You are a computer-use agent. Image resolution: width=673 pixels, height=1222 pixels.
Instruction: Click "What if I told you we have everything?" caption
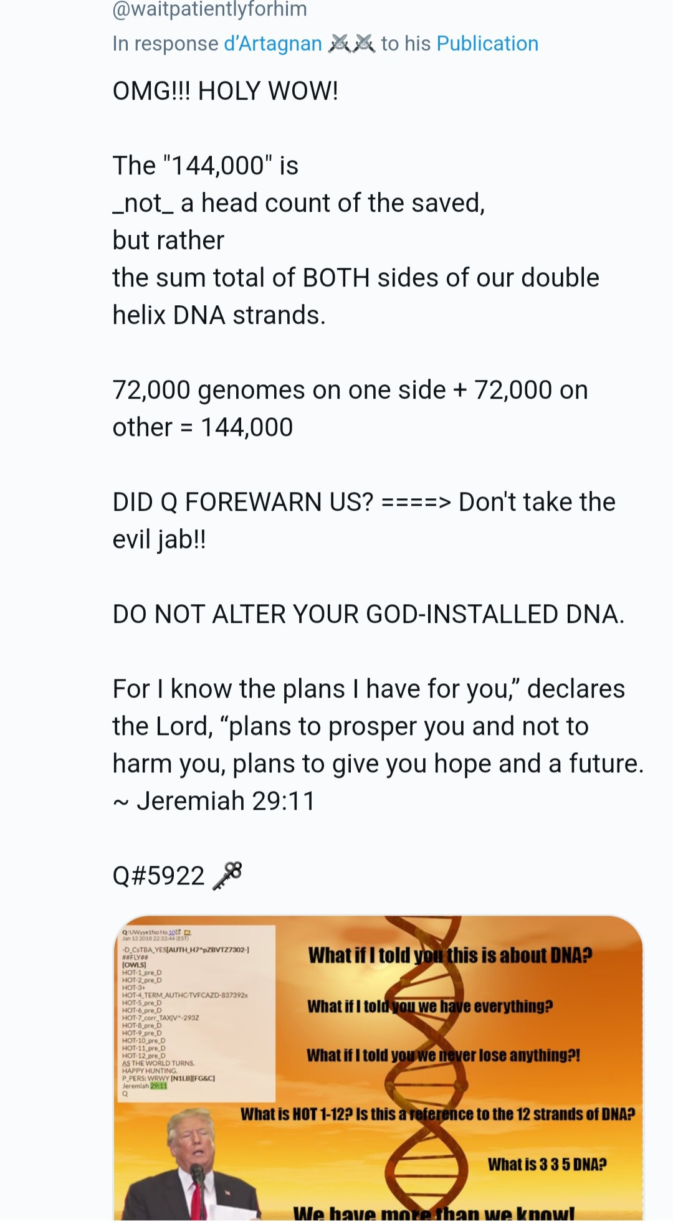[429, 1006]
